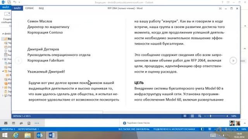Click second contact photo in people pane

(x=238, y=123)
